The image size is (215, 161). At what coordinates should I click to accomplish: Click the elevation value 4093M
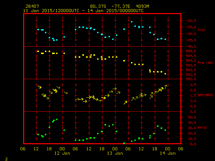(x=142, y=6)
